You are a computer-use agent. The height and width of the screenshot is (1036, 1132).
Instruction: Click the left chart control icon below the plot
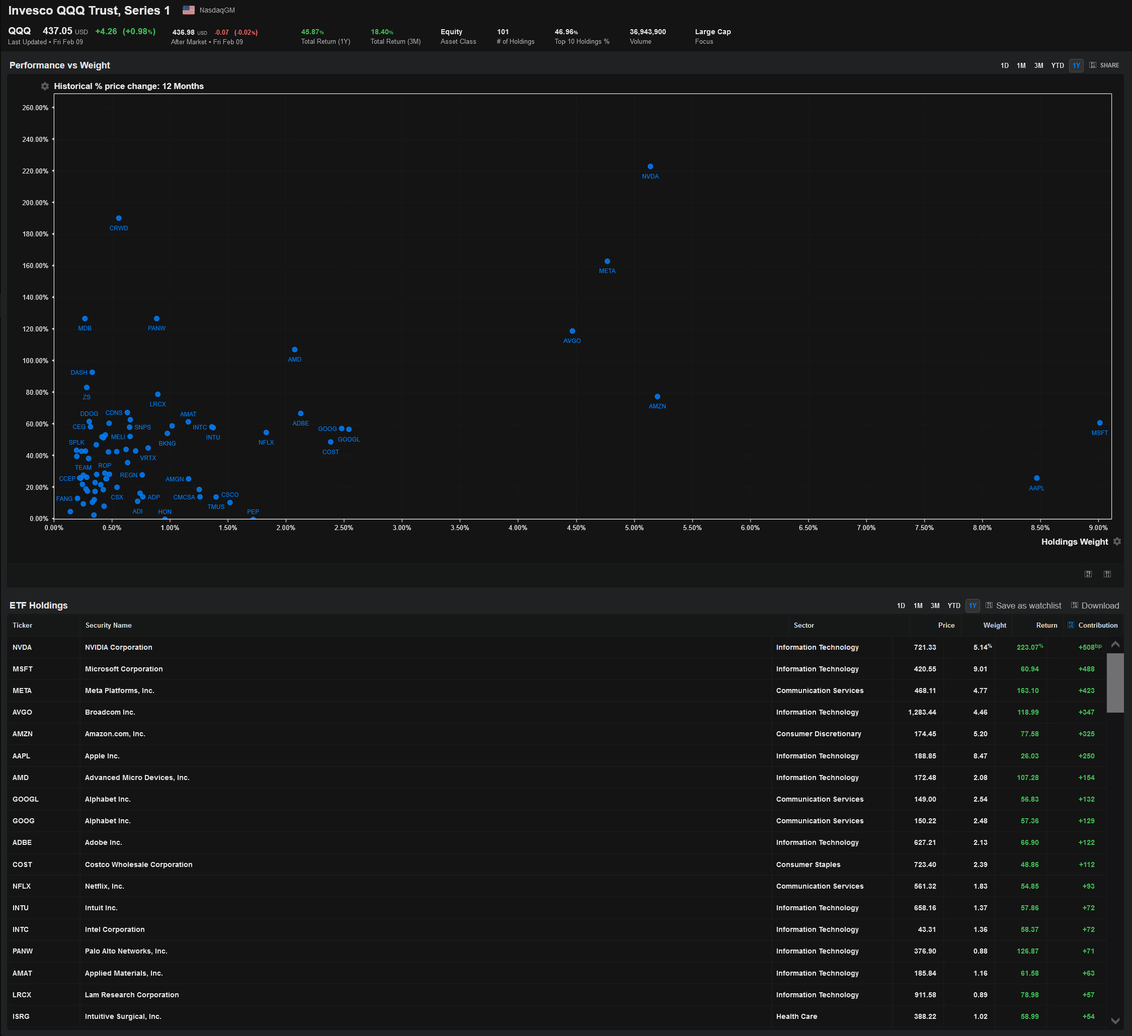coord(1088,573)
